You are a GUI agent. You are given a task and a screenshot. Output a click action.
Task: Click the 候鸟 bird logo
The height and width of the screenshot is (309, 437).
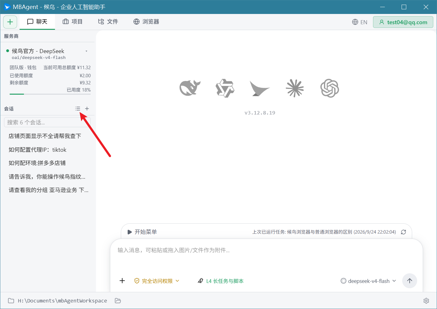(x=260, y=88)
